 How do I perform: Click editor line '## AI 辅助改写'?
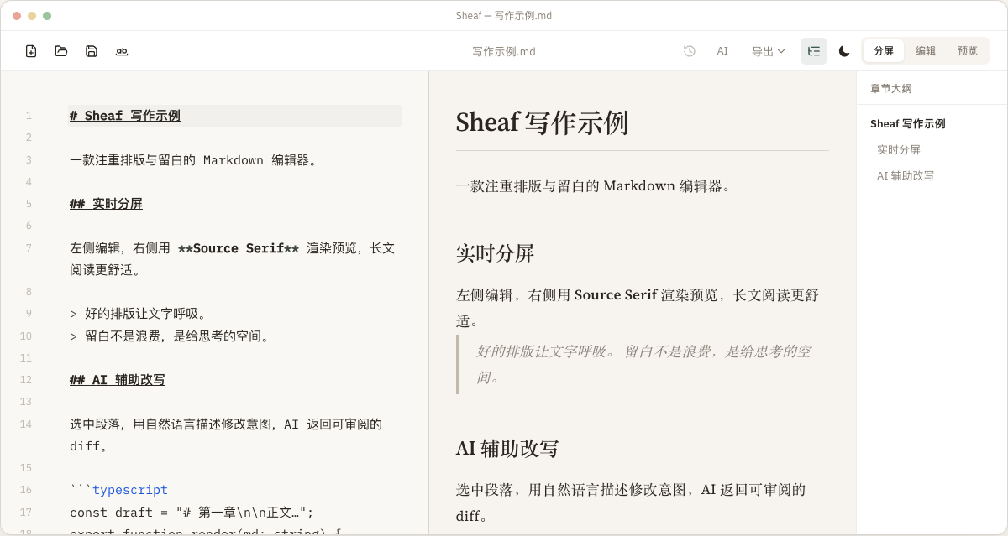click(x=118, y=380)
